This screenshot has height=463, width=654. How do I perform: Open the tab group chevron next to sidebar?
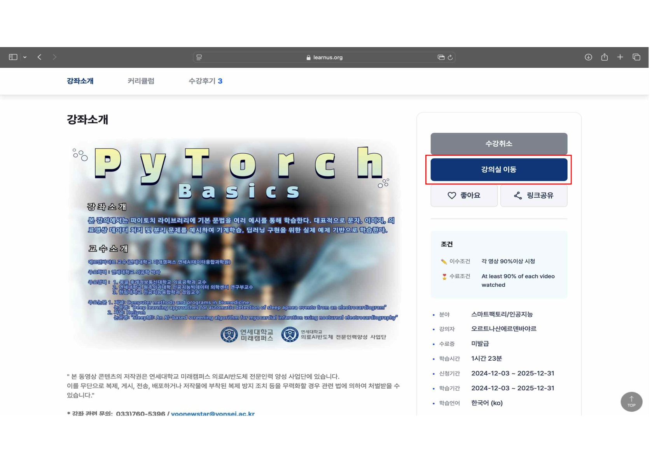point(25,57)
